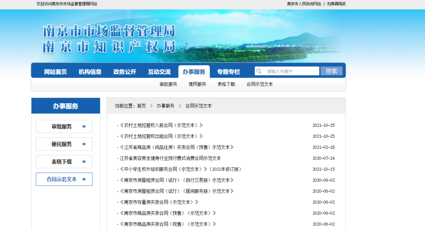Open 《南京市商品房买卖合同（现售）（示范文本）》
Viewport: 425px width, 230px height.
point(168,224)
